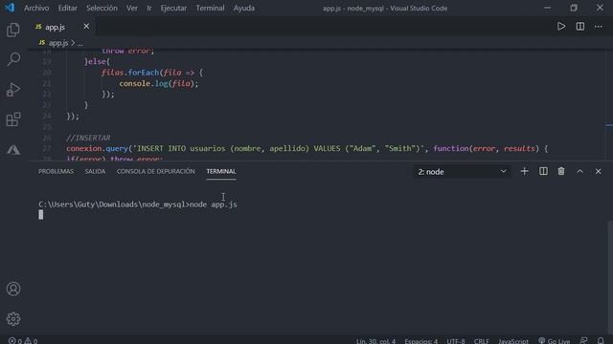Click line and column indicator in status bar

coord(375,340)
